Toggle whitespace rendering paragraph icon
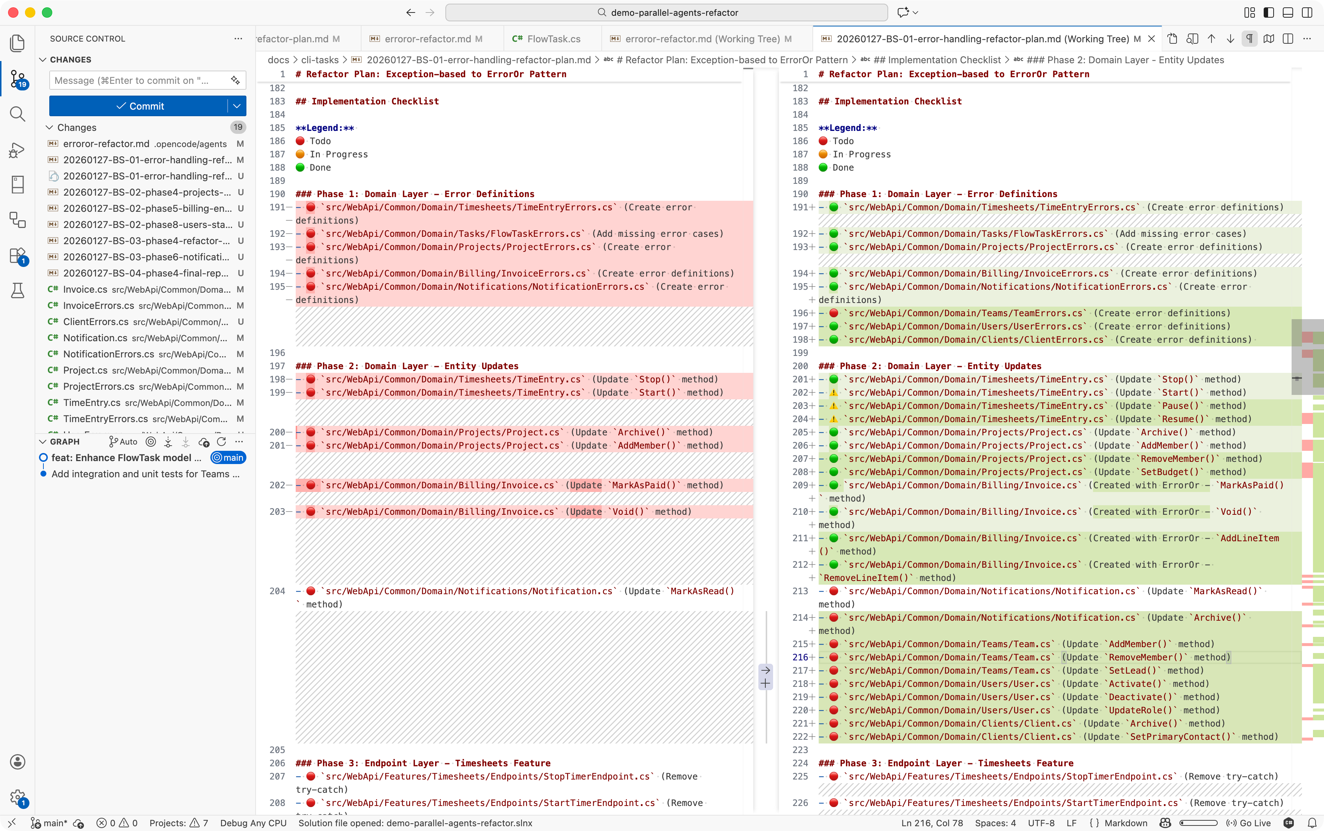Screen dimensions: 1324x831 1249,39
